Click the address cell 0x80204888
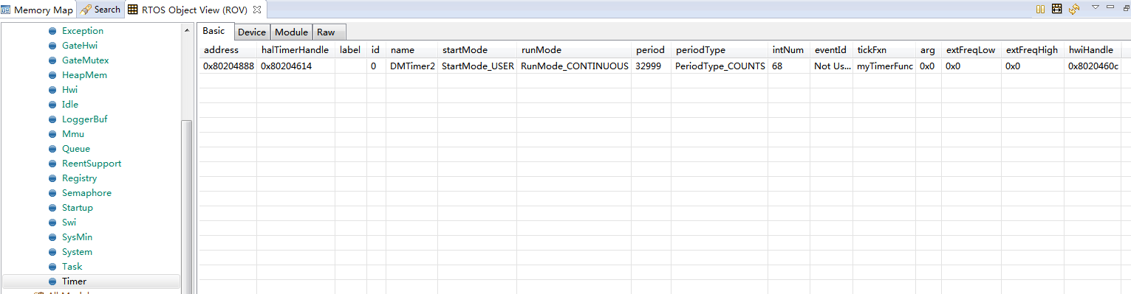 point(228,66)
